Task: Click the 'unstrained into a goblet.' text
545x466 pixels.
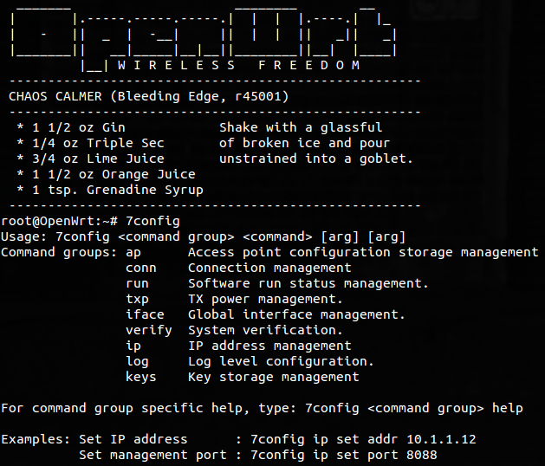Action: pos(316,159)
